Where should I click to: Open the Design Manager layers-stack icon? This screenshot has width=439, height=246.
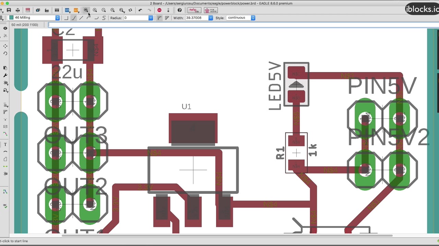click(x=38, y=10)
